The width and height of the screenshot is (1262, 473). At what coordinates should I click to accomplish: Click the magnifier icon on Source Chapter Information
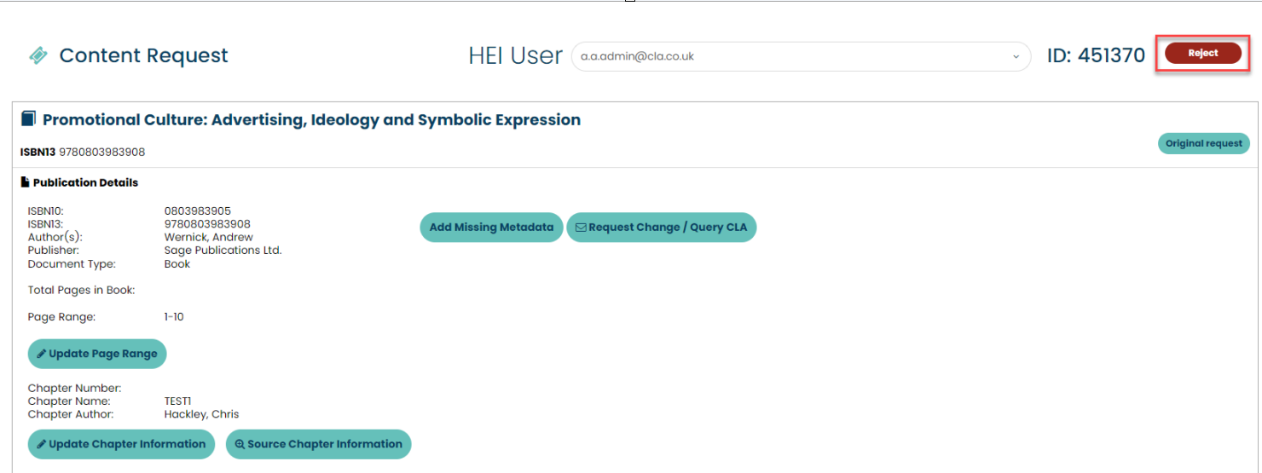pos(240,444)
